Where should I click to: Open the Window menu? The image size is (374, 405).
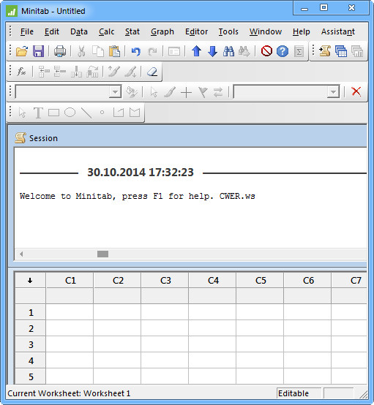click(266, 31)
